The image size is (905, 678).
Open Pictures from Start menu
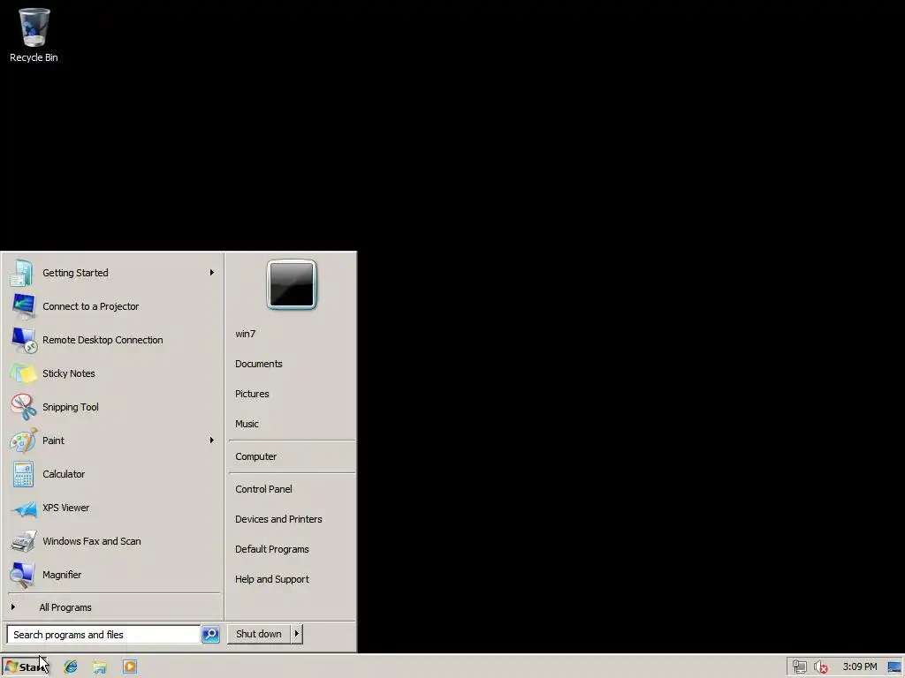point(252,394)
